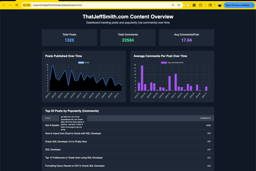Open 'Oracle SQL Developer 4.0 Is Finally Here'

click(x=71, y=141)
